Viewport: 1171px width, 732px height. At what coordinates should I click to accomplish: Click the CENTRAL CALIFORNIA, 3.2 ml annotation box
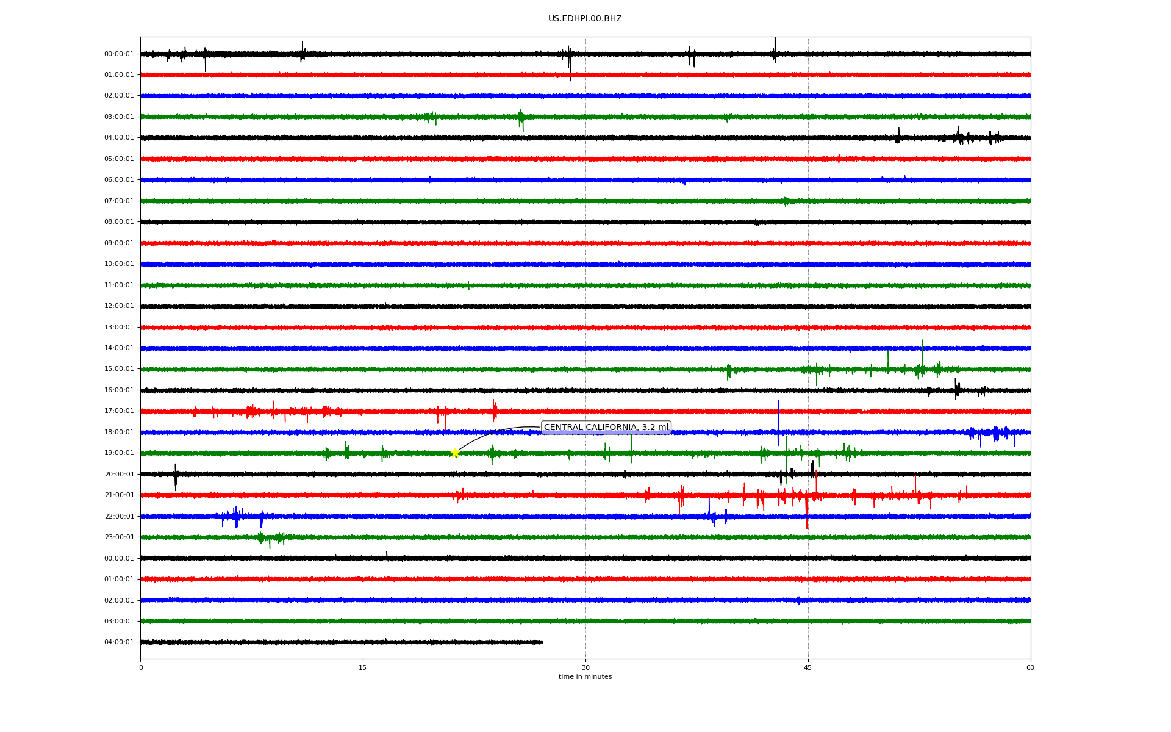click(606, 428)
